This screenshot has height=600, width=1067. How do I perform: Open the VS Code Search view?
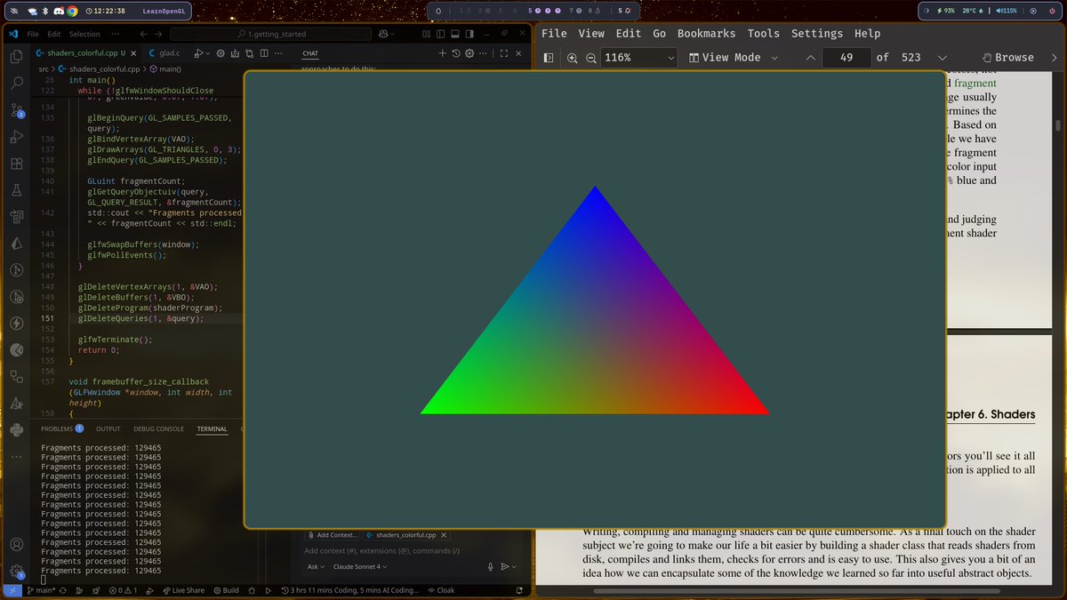coord(16,84)
